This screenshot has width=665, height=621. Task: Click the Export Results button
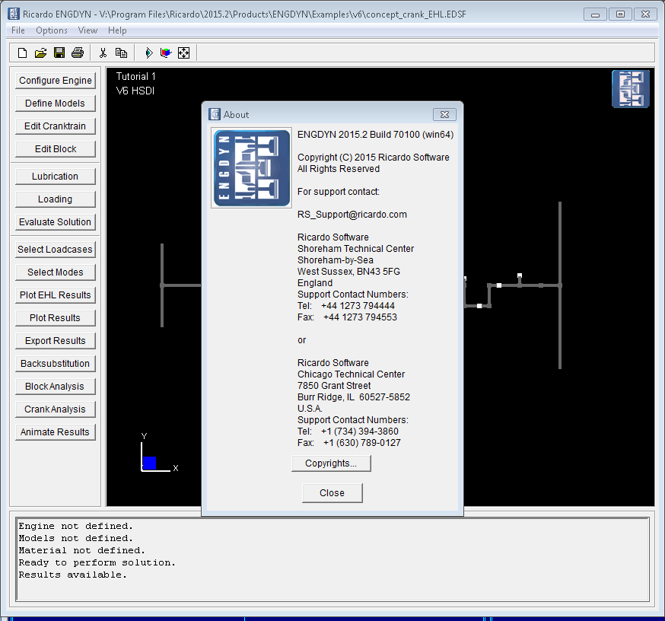click(56, 341)
